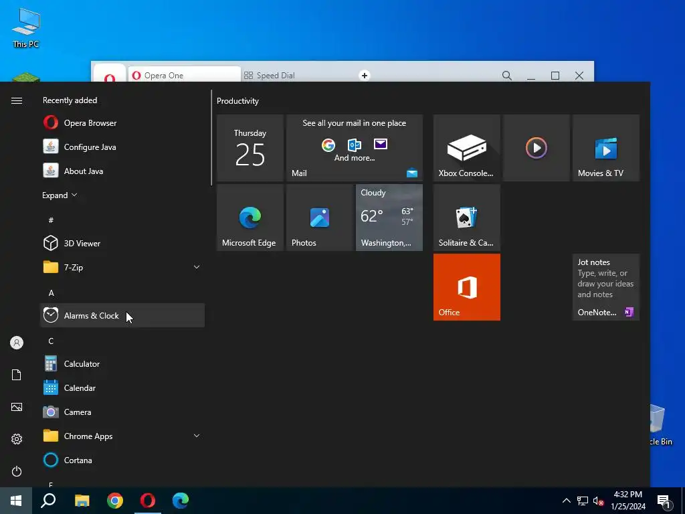
Task: Launch Solitaire & Casual Games tile
Action: pos(466,218)
